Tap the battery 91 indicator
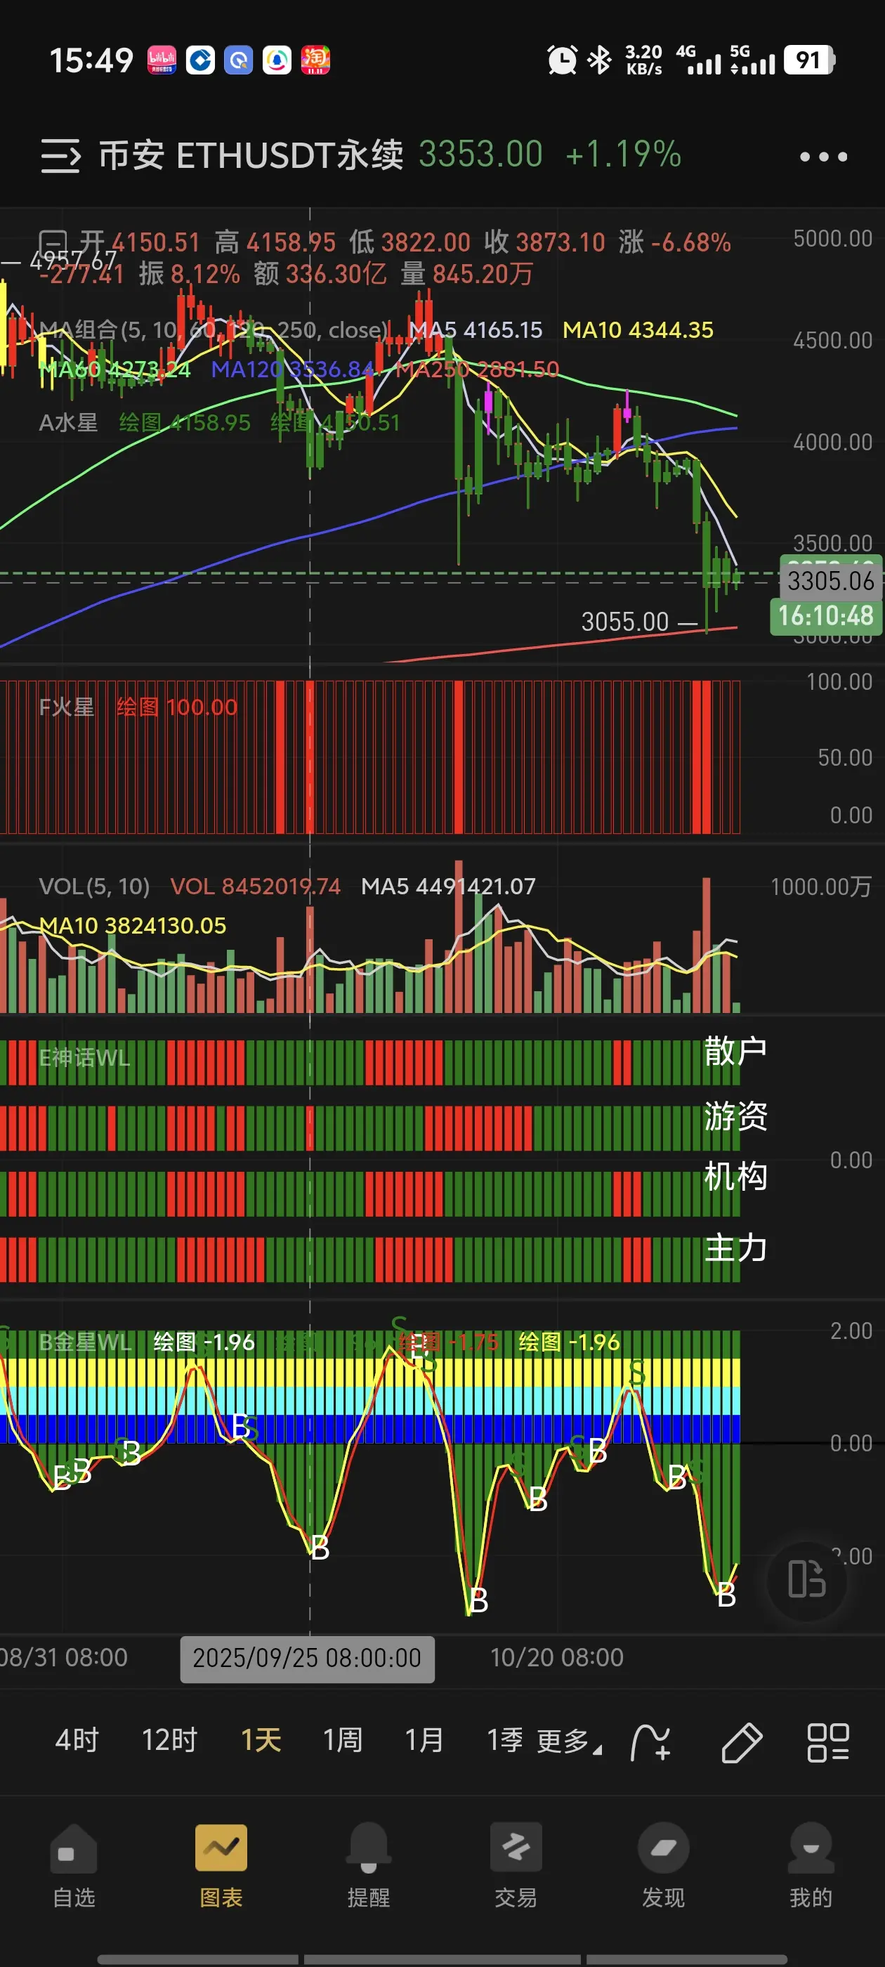Screen dimensions: 885x1967 tap(809, 60)
